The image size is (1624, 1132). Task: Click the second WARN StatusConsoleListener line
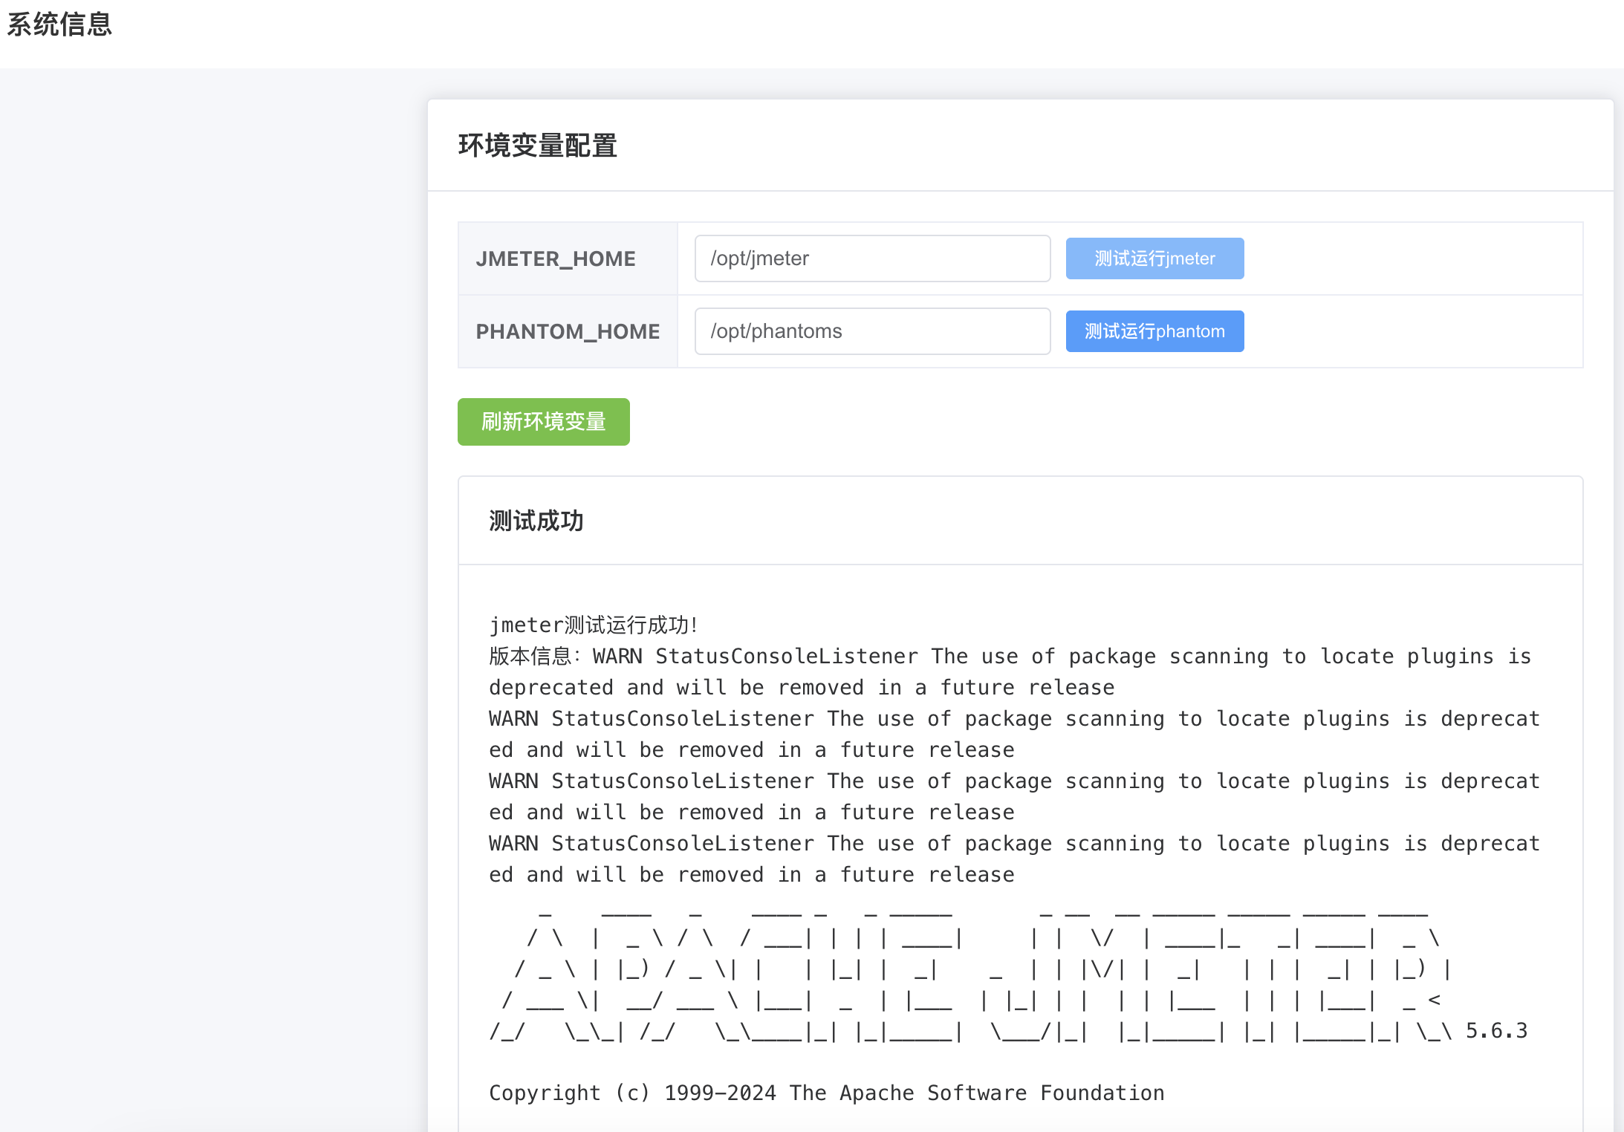point(1013,718)
